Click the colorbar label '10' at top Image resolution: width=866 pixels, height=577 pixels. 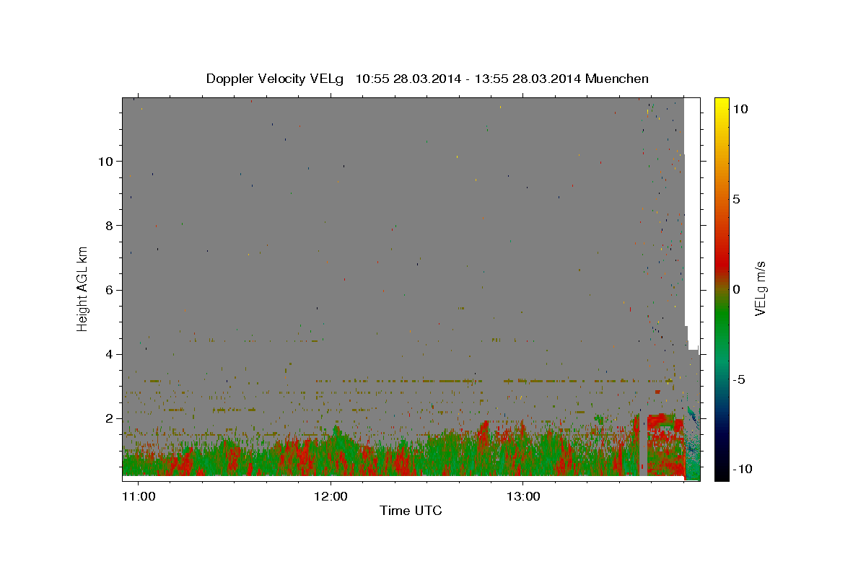coord(740,109)
